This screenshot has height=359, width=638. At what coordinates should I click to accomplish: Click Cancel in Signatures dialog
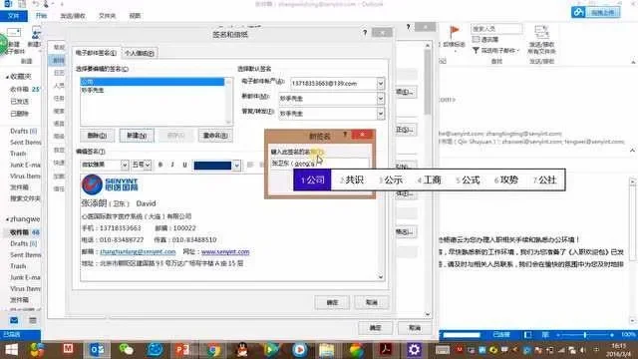[372, 302]
